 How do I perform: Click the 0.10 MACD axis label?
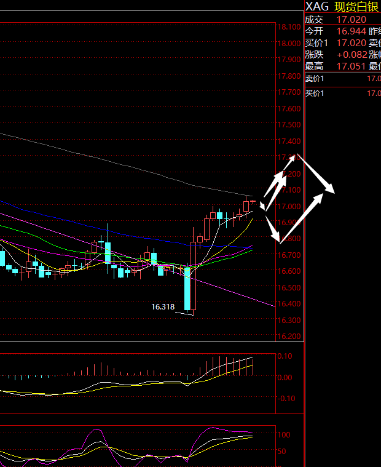[285, 356]
